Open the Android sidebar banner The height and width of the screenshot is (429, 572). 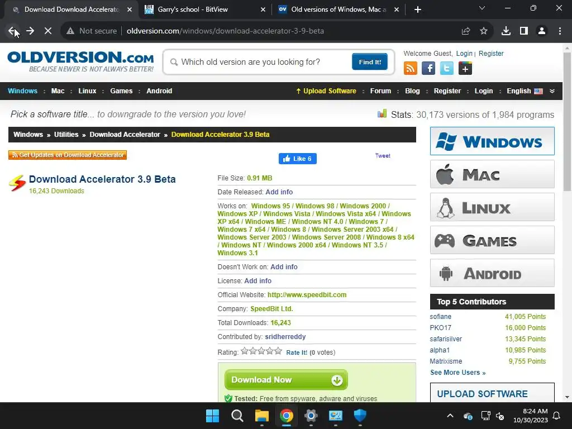[x=492, y=273]
